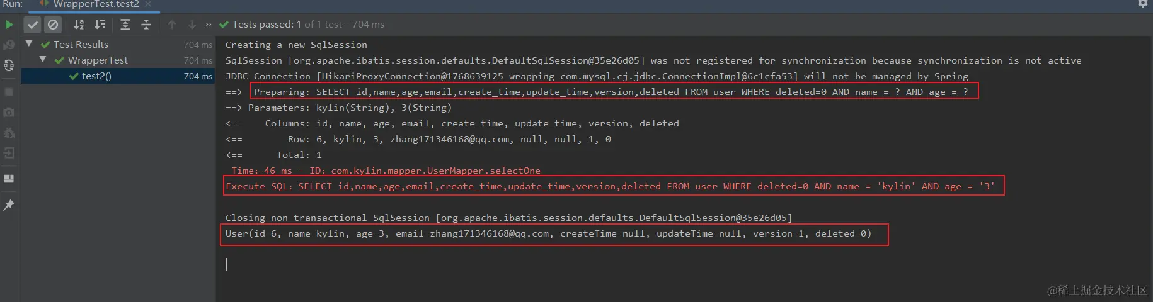
Task: Go to next failed test arrow
Action: (x=192, y=25)
